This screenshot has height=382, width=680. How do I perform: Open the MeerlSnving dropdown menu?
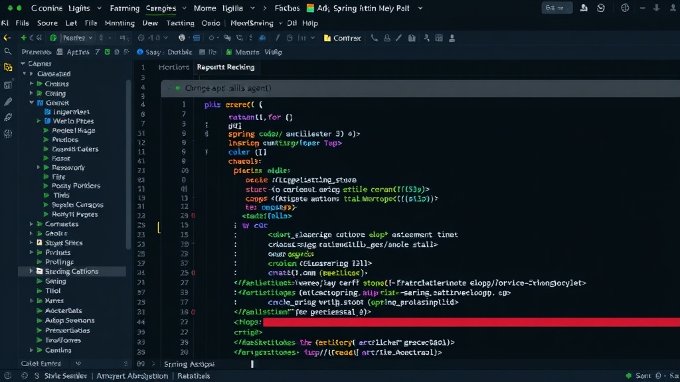click(x=256, y=23)
